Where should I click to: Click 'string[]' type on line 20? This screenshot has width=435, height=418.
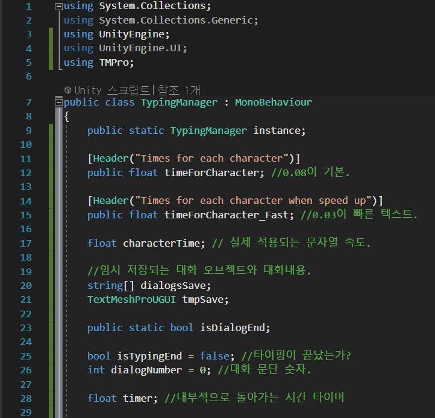click(111, 286)
